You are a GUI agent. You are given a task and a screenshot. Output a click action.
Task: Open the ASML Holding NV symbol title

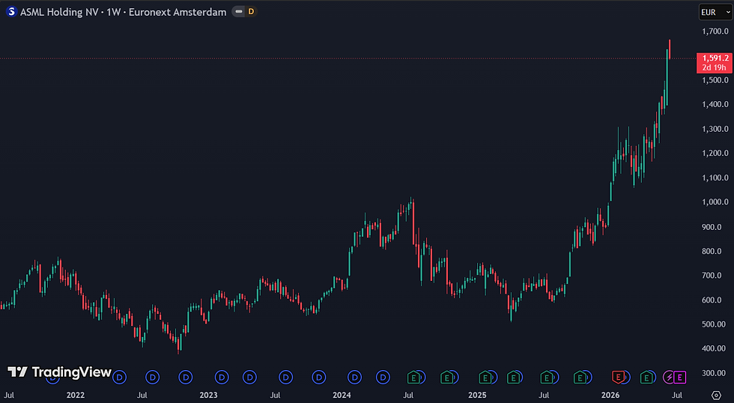pos(59,12)
